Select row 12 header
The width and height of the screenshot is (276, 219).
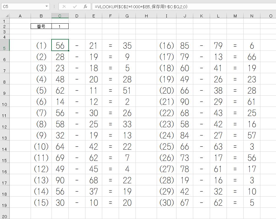(x=5, y=124)
